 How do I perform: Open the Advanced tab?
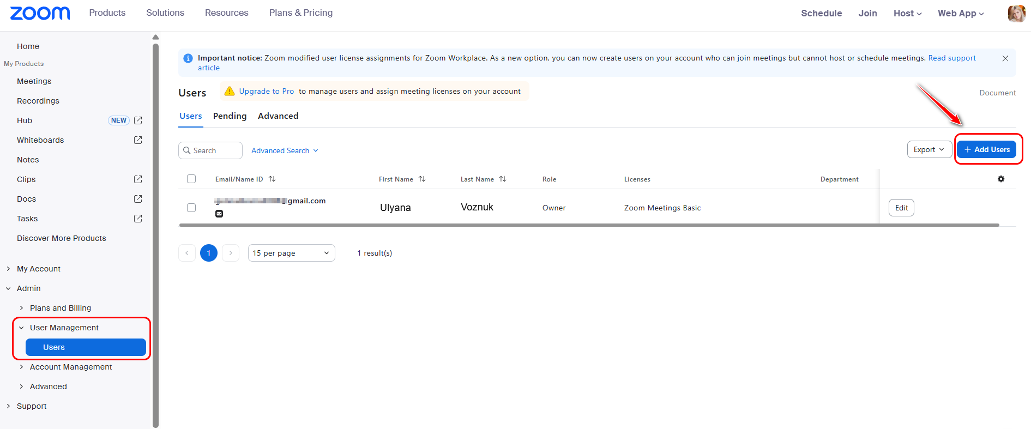coord(278,116)
